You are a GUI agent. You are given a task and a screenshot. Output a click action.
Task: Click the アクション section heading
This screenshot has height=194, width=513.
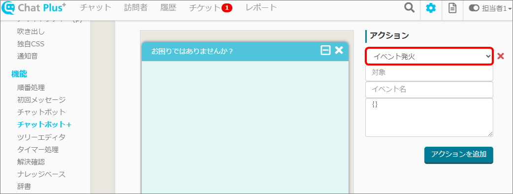point(389,35)
